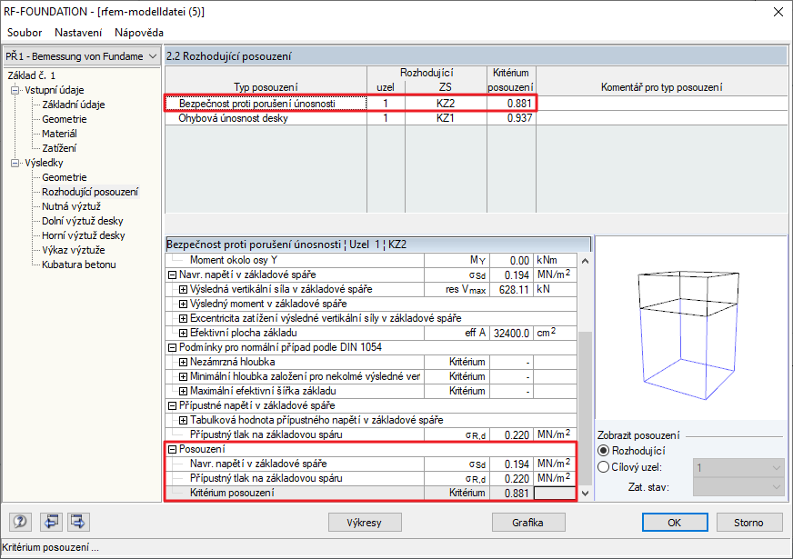This screenshot has width=793, height=559.
Task: Click the 32400.0 effective area value
Action: click(510, 333)
